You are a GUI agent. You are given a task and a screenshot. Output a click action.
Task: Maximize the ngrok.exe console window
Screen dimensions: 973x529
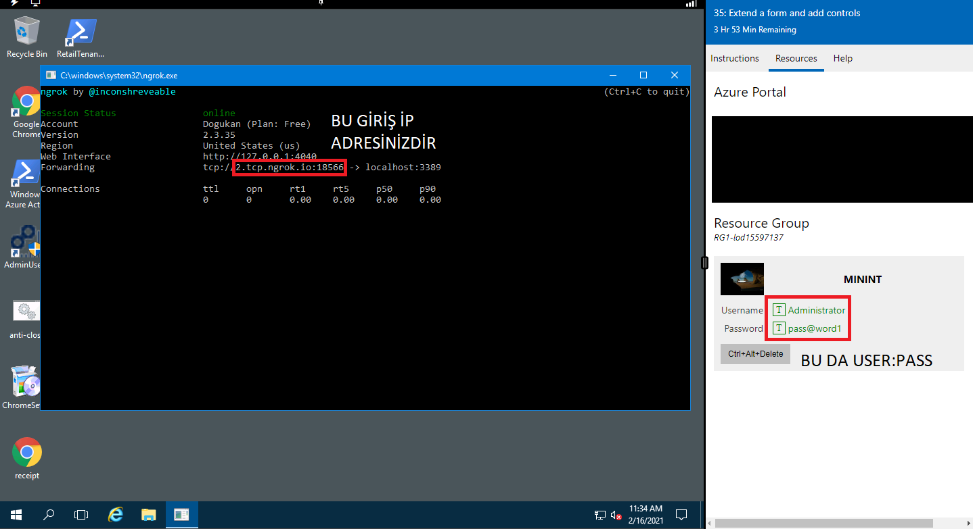pos(643,75)
